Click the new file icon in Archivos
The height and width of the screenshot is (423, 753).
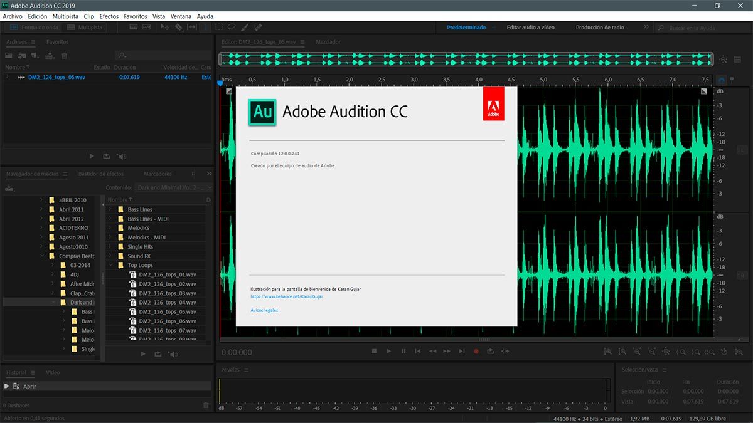pos(35,56)
